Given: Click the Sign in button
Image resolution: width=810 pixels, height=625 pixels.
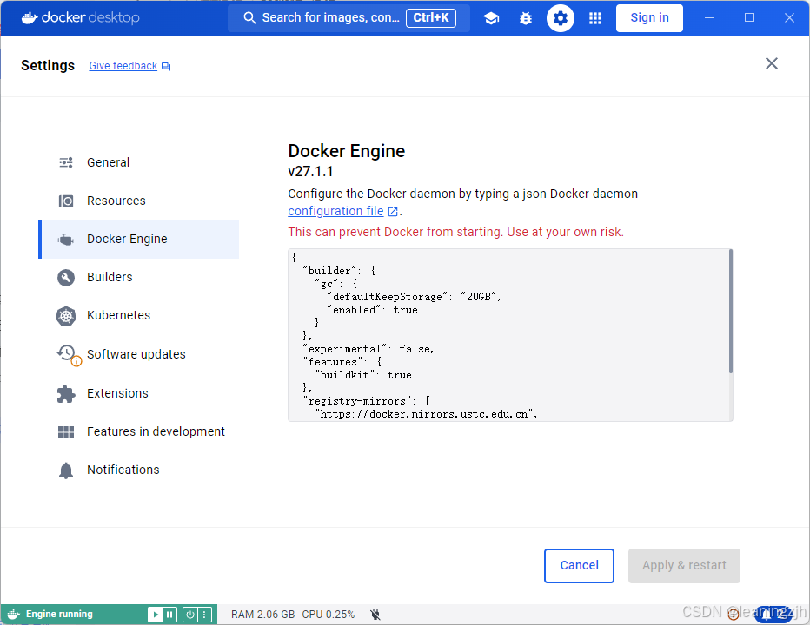Looking at the screenshot, I should tap(649, 18).
